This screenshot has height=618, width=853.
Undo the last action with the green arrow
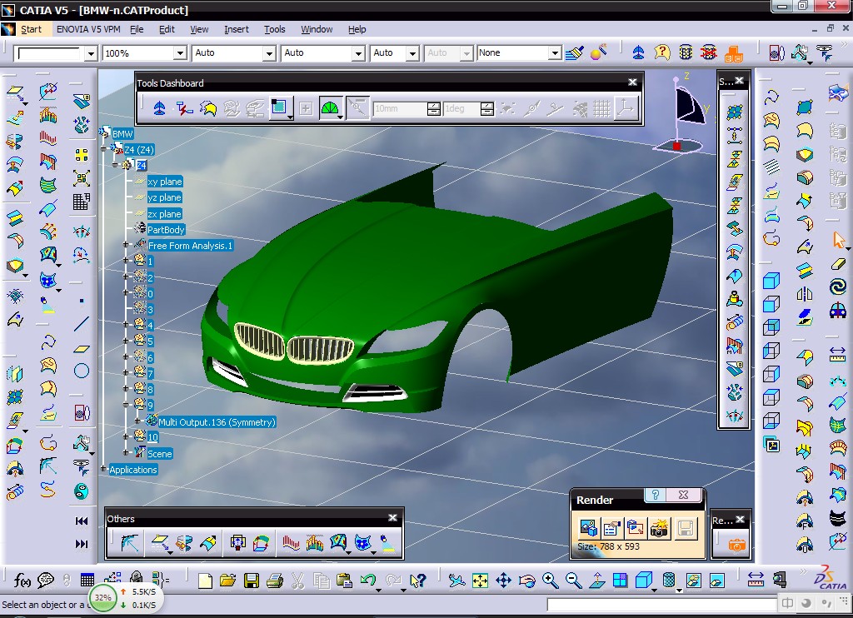coord(368,581)
